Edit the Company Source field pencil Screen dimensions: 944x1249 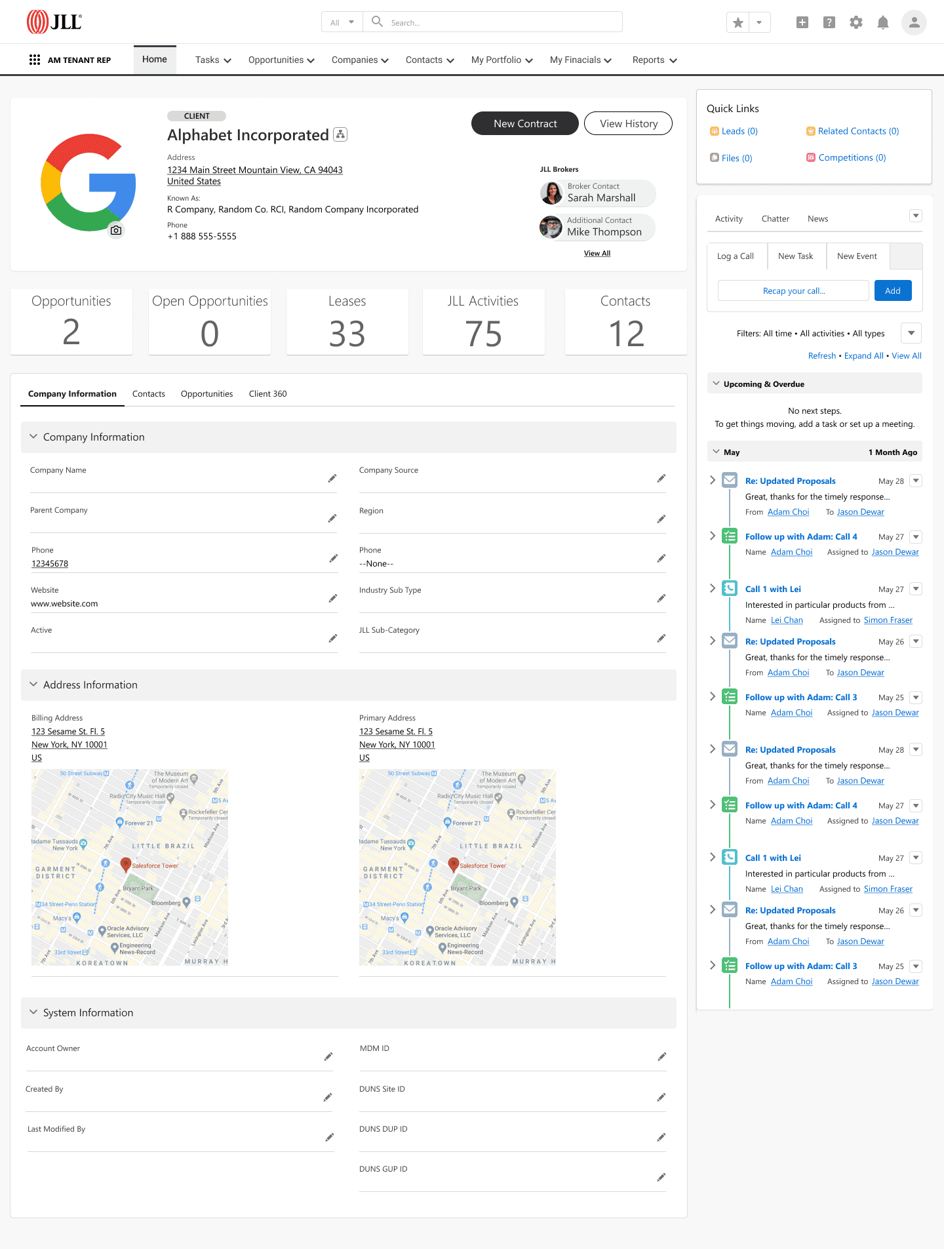click(661, 479)
